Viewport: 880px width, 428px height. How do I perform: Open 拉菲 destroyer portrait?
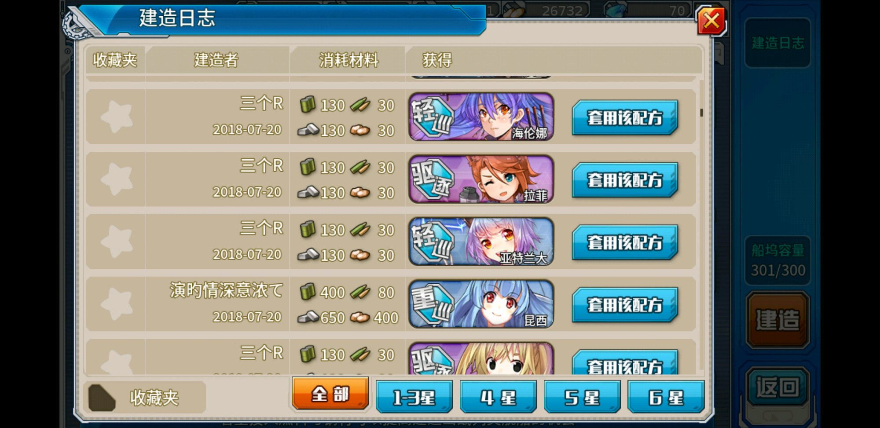coord(481,179)
